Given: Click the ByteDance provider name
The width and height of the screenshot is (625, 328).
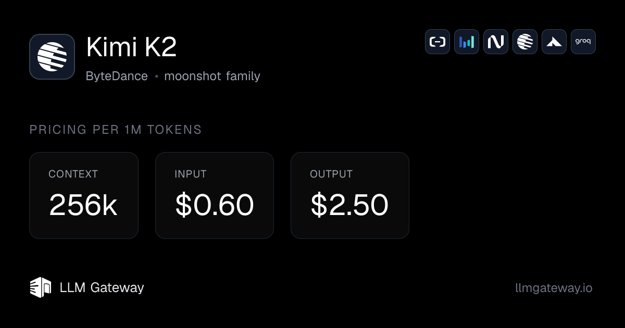Looking at the screenshot, I should [117, 76].
